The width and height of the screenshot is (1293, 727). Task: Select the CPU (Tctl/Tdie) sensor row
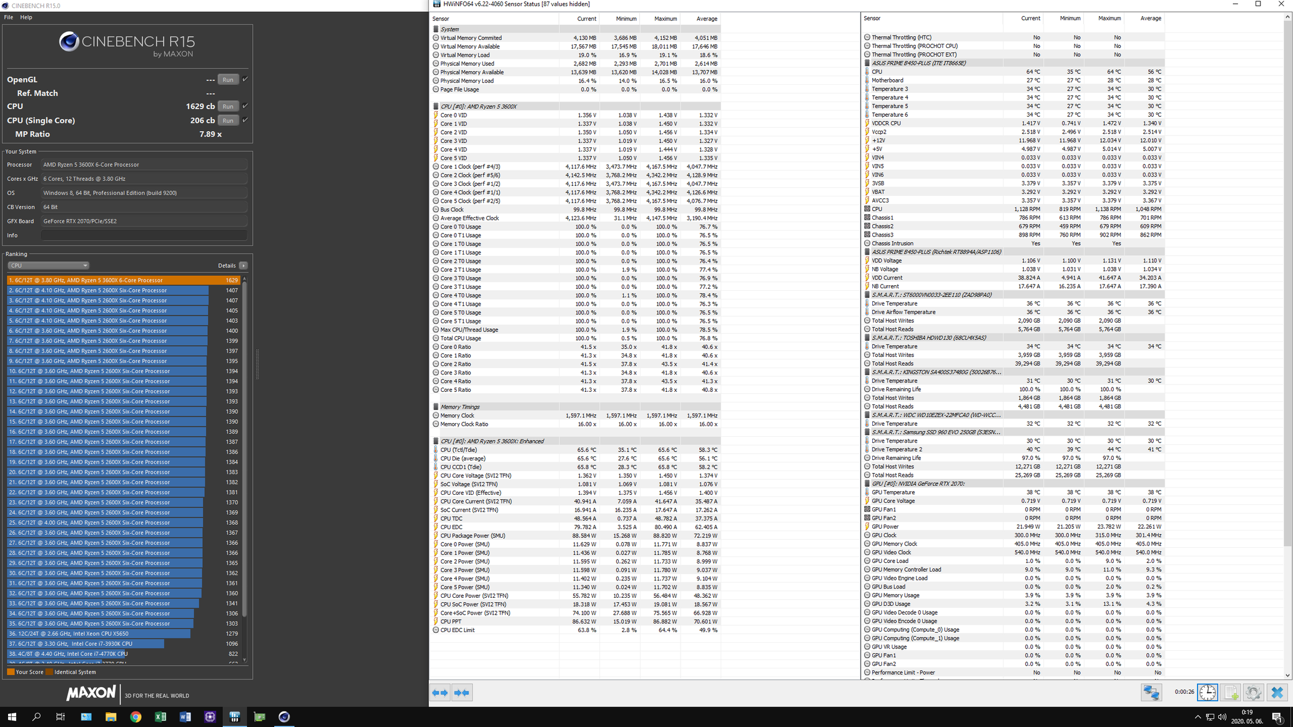click(x=575, y=450)
